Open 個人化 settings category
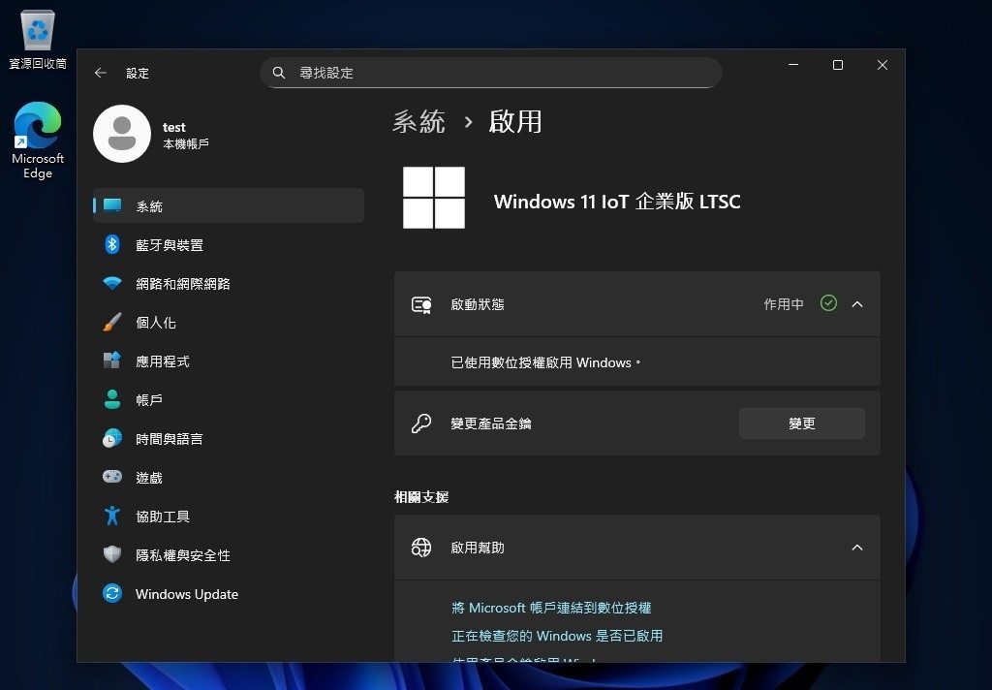The image size is (992, 690). pos(229,322)
